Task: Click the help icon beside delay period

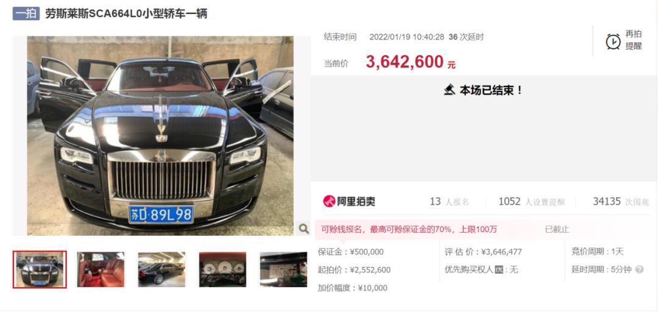Action: [639, 269]
